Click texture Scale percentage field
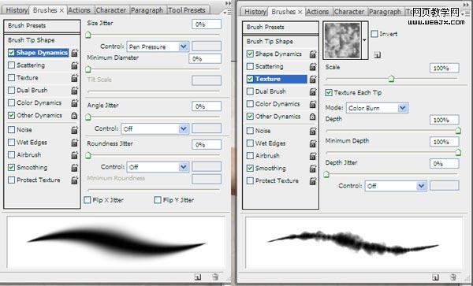This screenshot has height=286, width=473. pyautogui.click(x=445, y=68)
